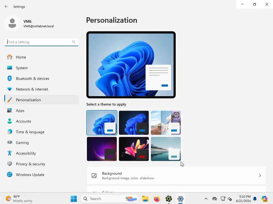The height and width of the screenshot is (204, 273).
Task: Click the Accounts person icon
Action: (10, 121)
